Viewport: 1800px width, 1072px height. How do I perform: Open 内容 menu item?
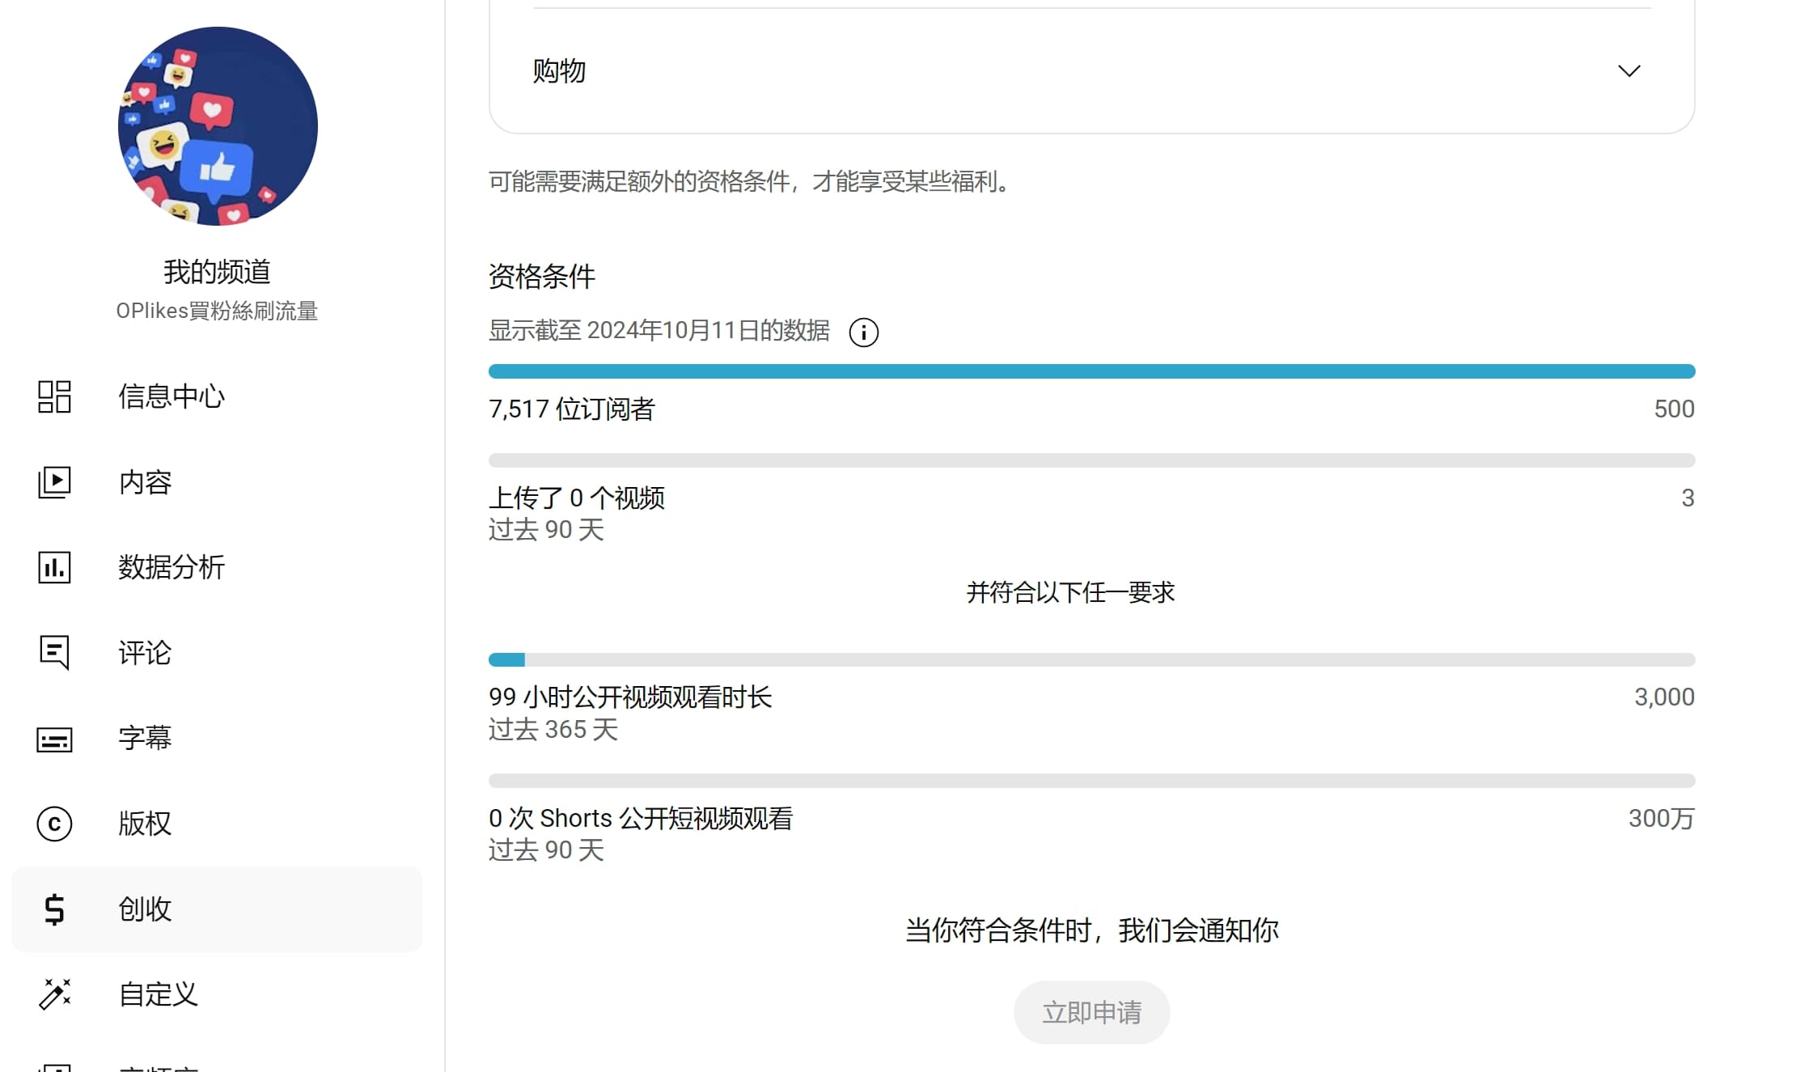[x=217, y=482]
